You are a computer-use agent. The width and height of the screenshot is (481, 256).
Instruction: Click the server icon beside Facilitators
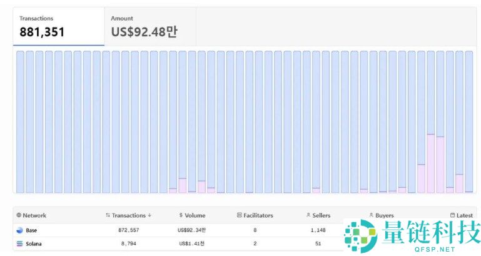(240, 215)
